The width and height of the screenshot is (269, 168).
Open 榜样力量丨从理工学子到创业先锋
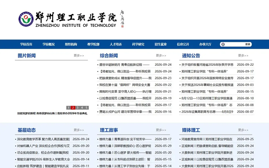pos(125,166)
